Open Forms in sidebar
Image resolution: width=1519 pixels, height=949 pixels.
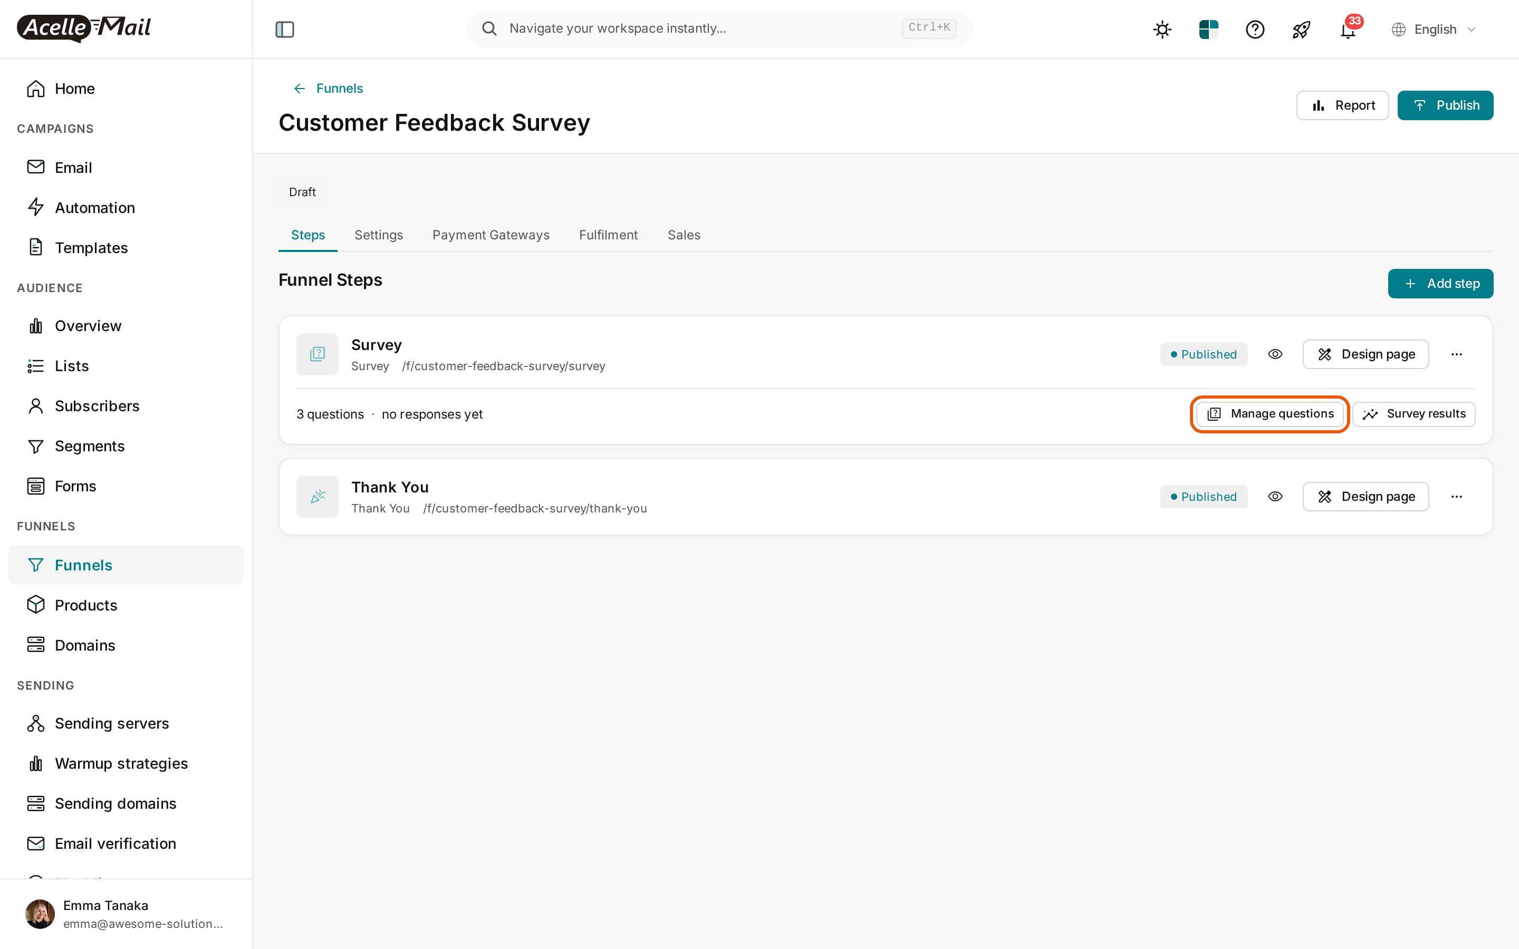(x=126, y=487)
